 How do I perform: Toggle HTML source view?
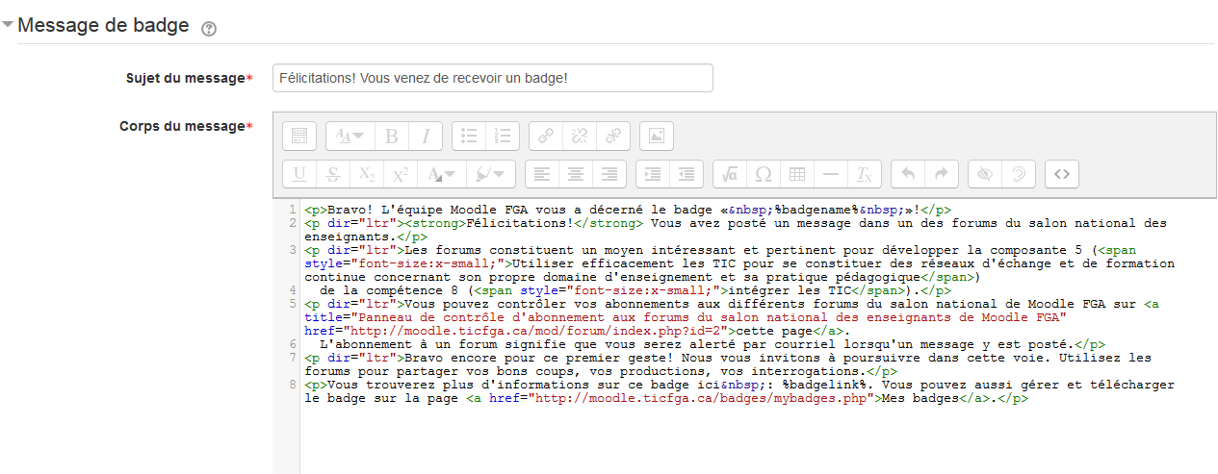[1061, 174]
